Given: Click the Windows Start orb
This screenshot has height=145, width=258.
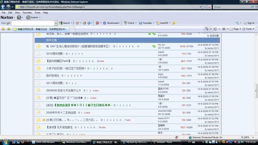Looking at the screenshot, I should (x=5, y=142).
